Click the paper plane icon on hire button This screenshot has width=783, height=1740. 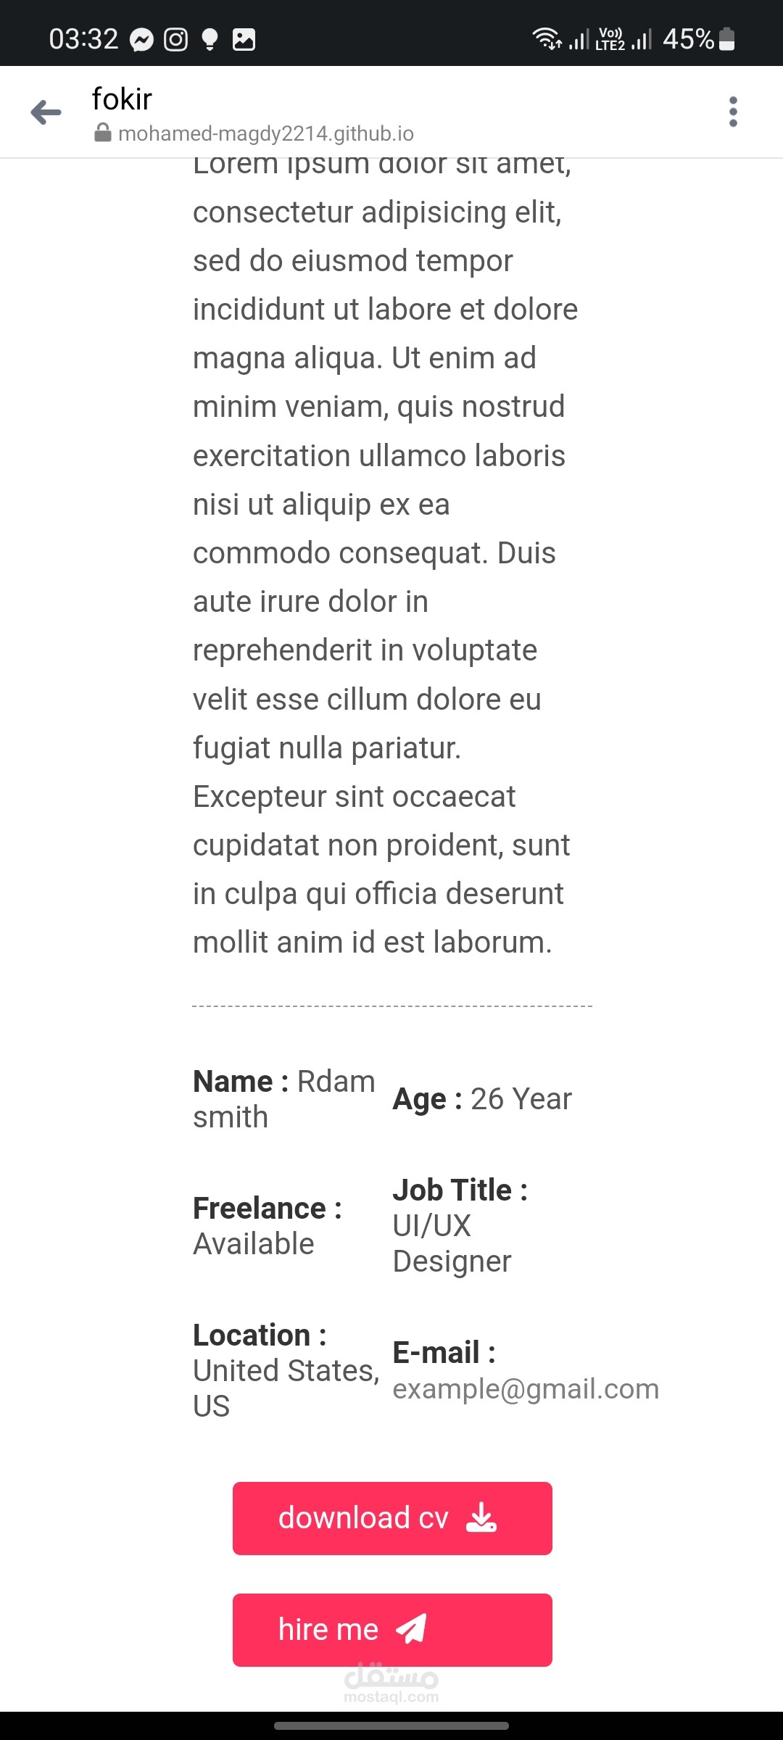click(x=411, y=1629)
